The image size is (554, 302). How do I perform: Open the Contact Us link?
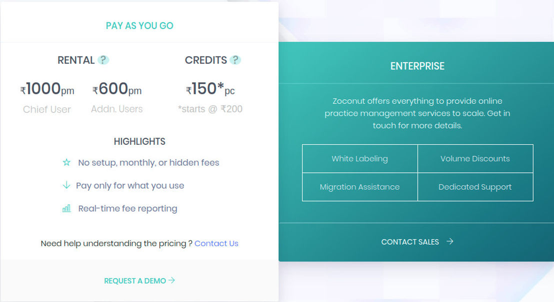coord(216,244)
